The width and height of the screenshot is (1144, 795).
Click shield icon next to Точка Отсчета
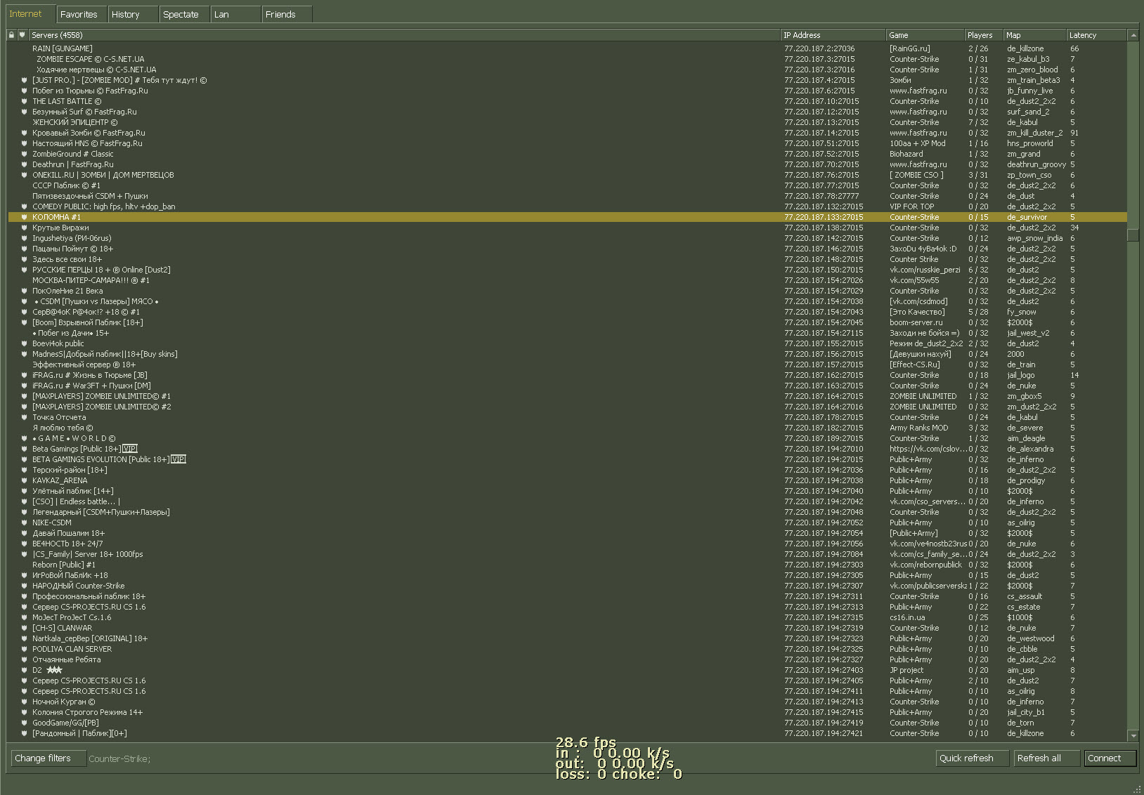point(24,417)
